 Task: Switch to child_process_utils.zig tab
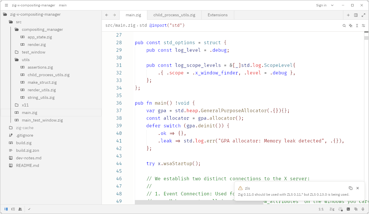pos(174,15)
